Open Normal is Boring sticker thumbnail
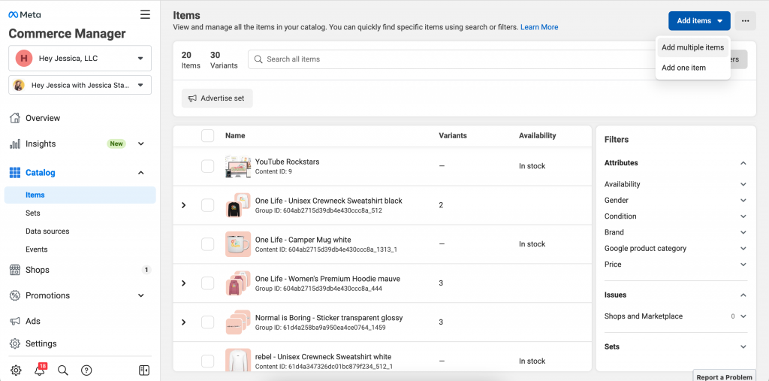Image resolution: width=769 pixels, height=381 pixels. (x=238, y=322)
